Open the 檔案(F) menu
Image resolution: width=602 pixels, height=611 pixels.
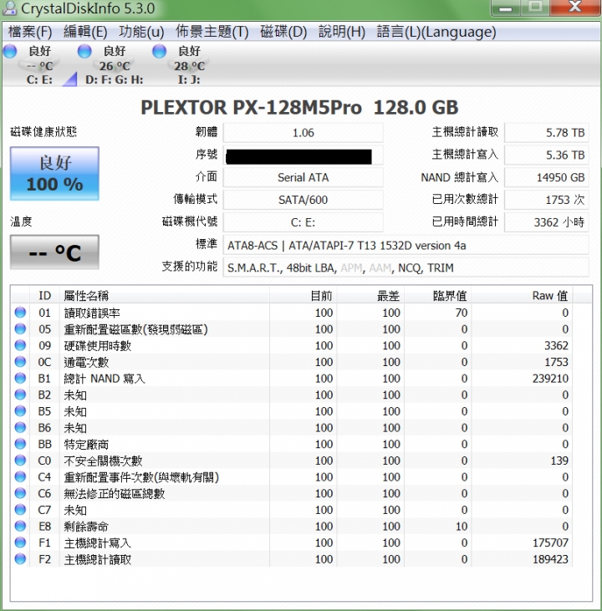pyautogui.click(x=30, y=32)
